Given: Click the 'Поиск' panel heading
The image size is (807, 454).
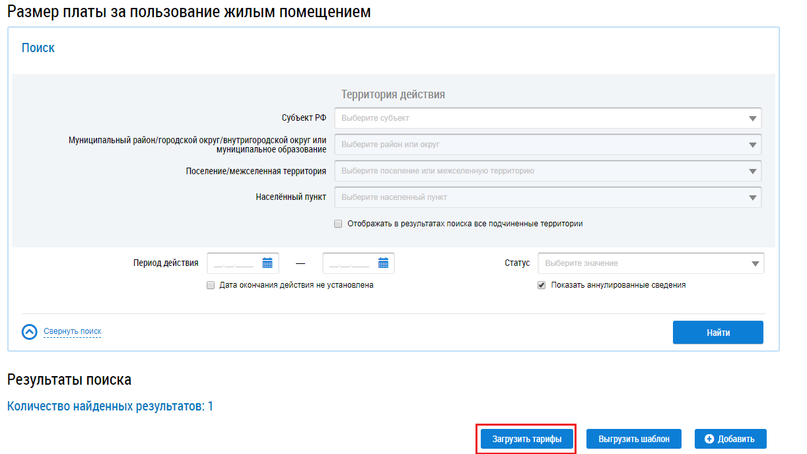Looking at the screenshot, I should [38, 48].
